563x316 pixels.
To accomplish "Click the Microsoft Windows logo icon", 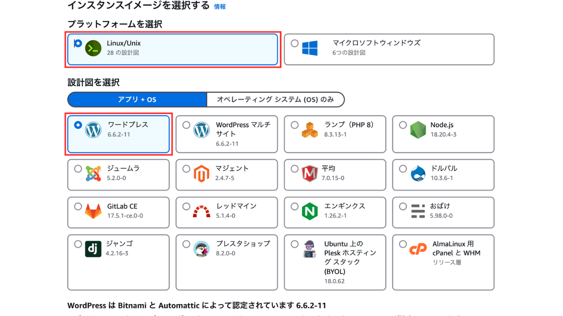I will coord(310,48).
